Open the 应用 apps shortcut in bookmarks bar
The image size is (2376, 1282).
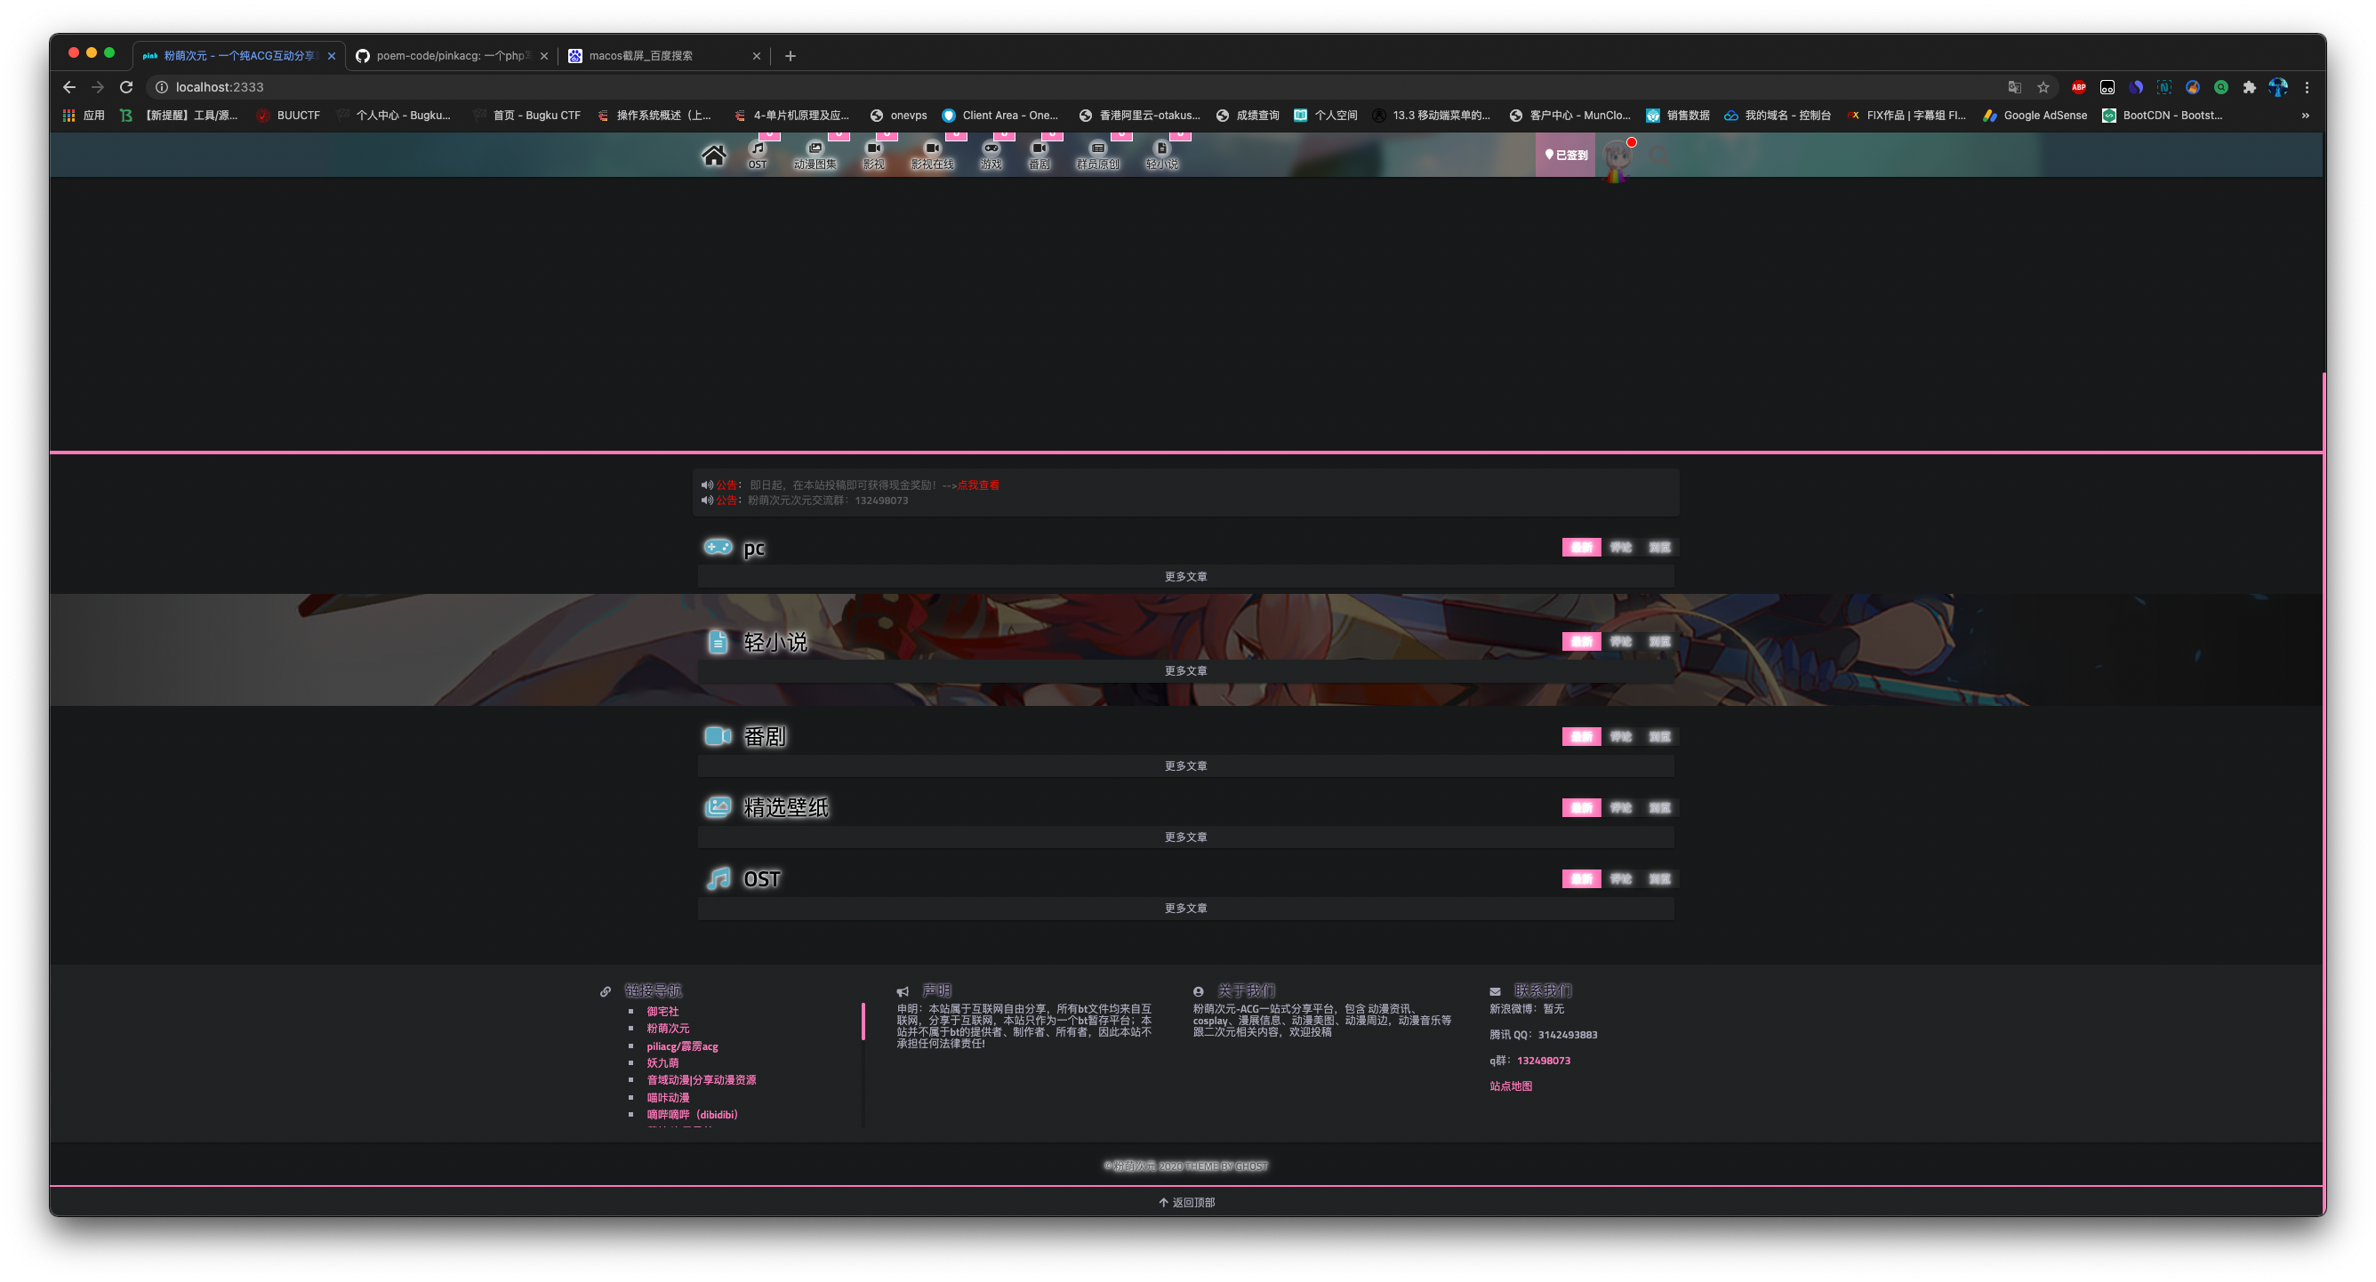(x=84, y=116)
